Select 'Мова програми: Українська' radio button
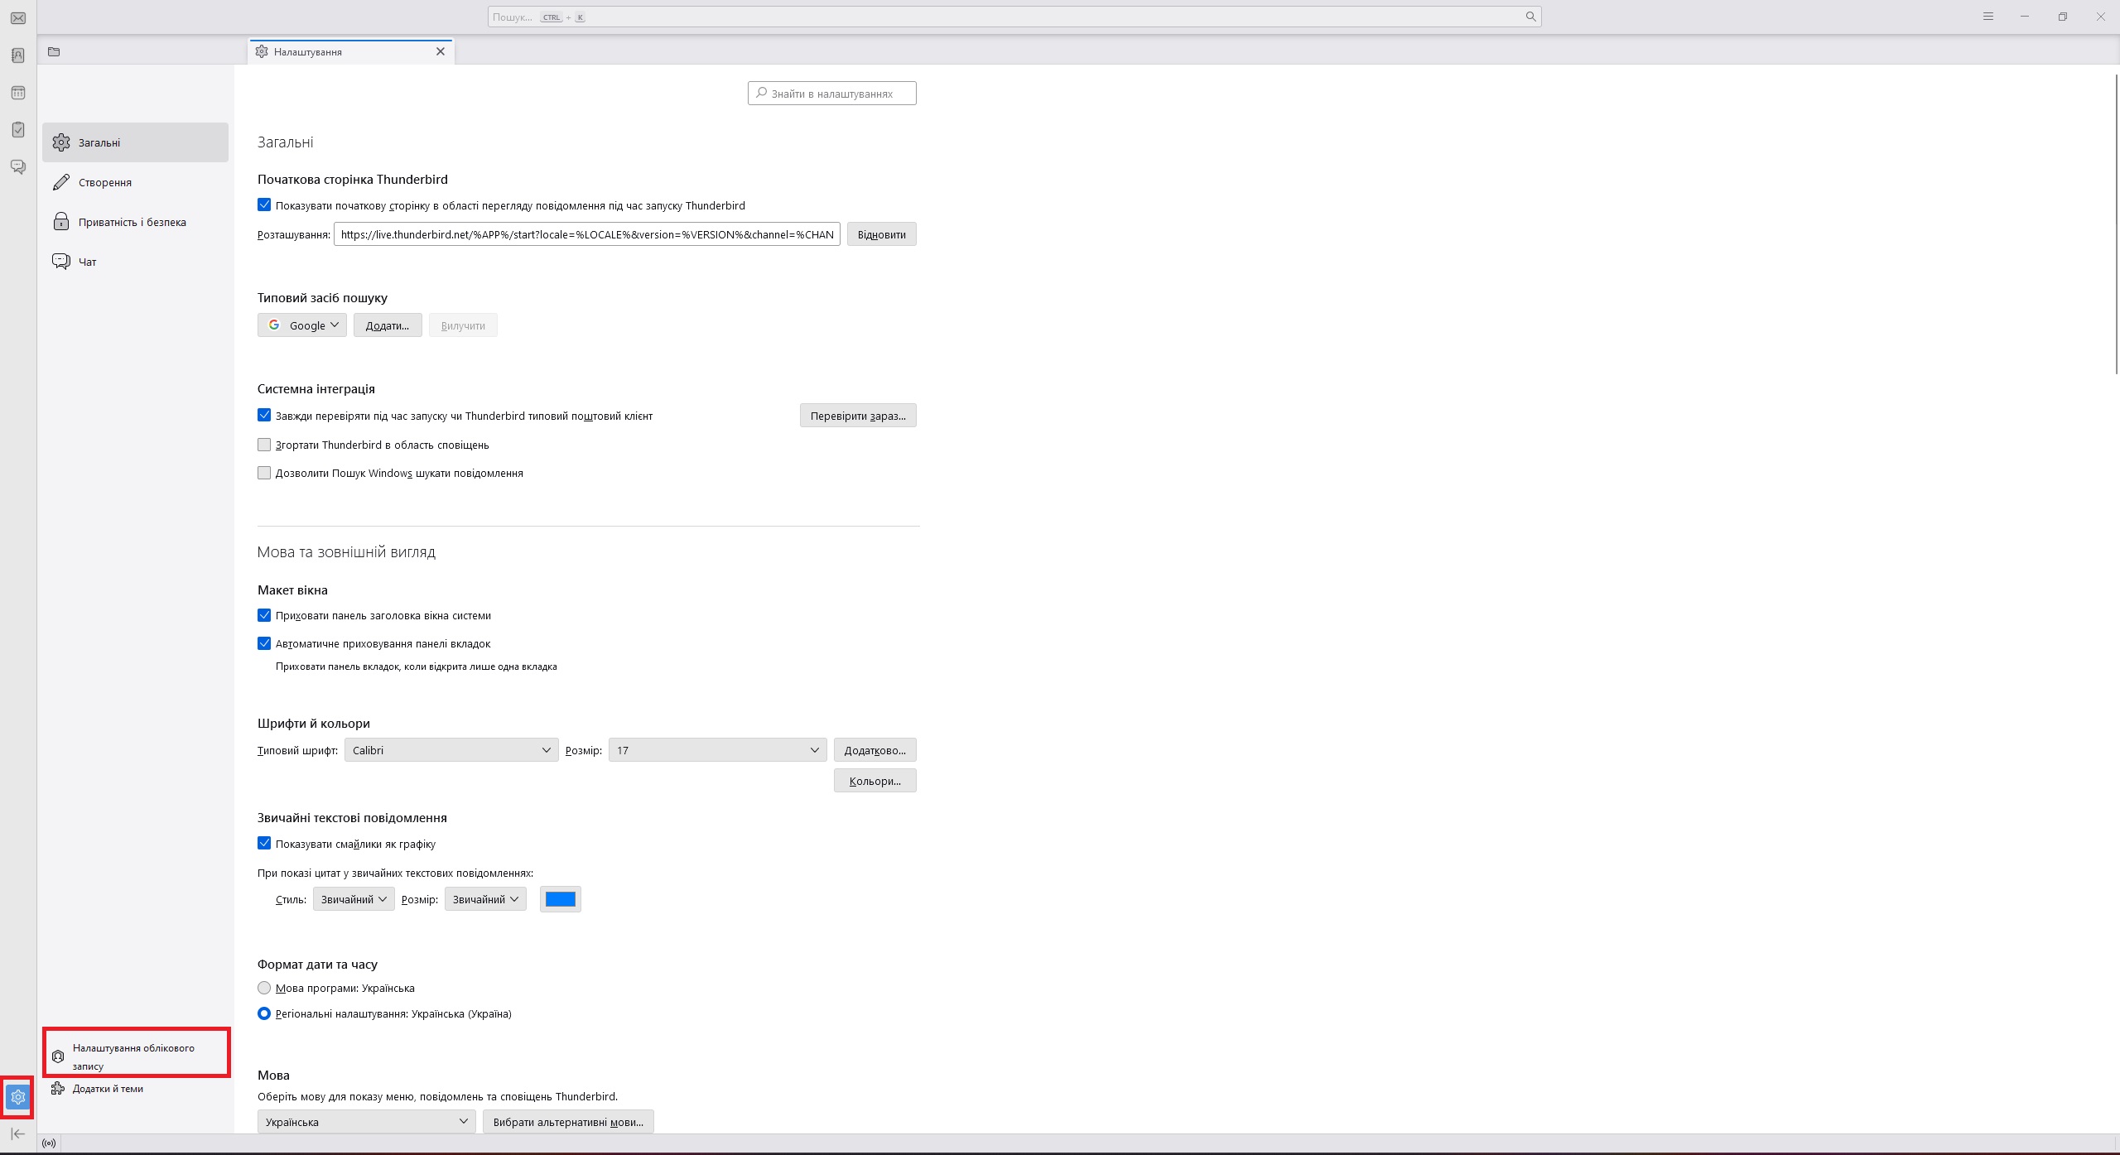This screenshot has width=2120, height=1155. (x=264, y=988)
